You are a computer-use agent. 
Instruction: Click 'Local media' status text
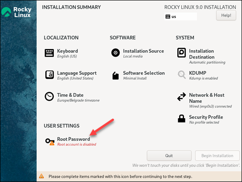[133, 56]
